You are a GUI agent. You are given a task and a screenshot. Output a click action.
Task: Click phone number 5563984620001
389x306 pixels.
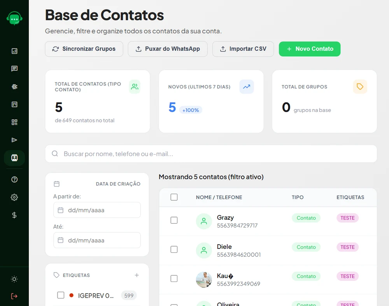point(239,255)
